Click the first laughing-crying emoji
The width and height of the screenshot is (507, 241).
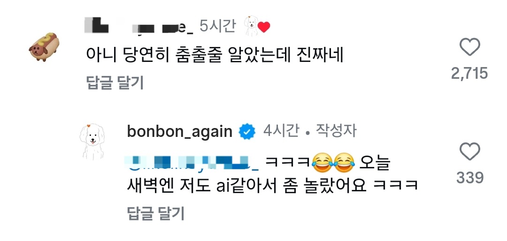pos(322,163)
